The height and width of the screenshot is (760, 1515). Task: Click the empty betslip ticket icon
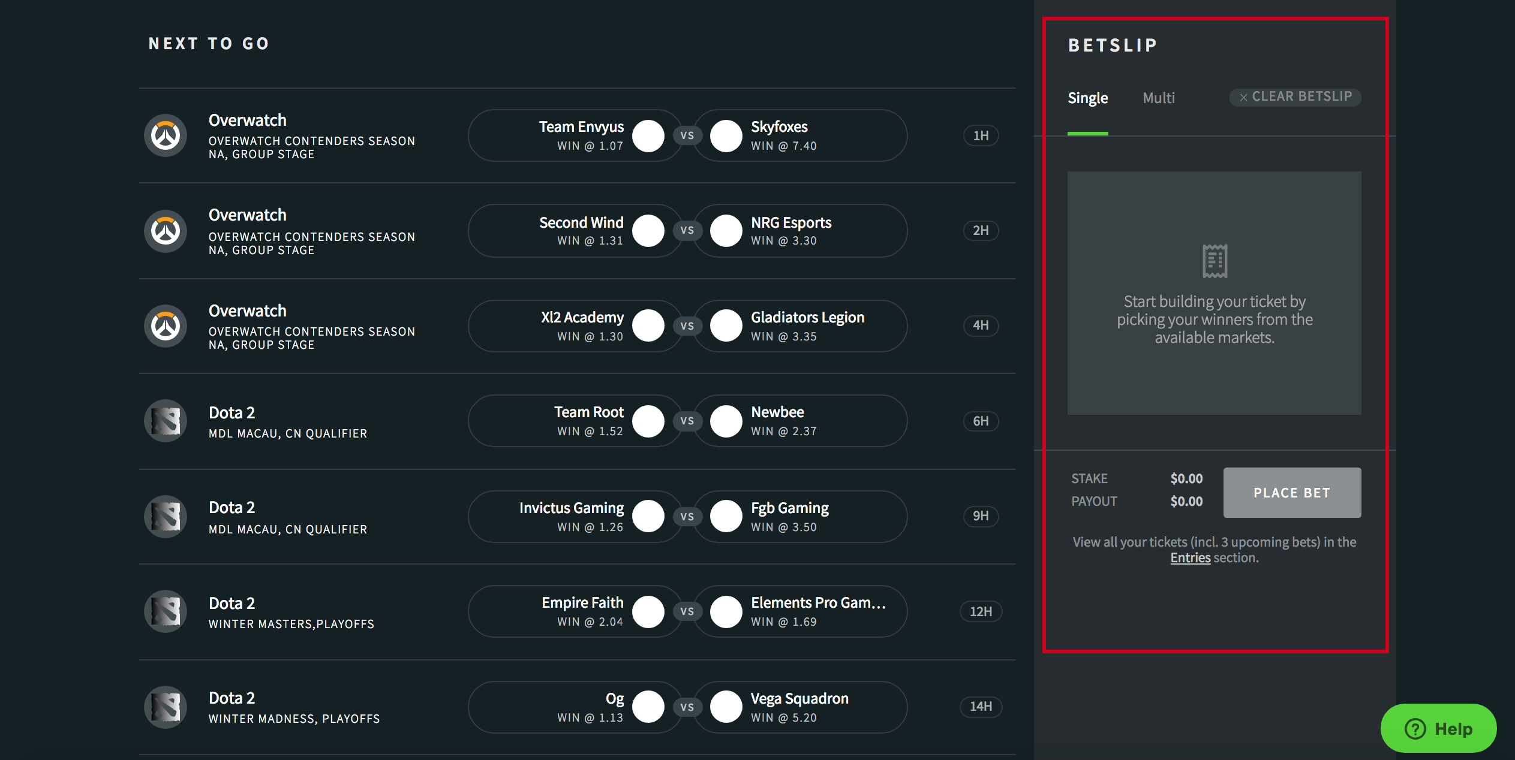[x=1215, y=261]
